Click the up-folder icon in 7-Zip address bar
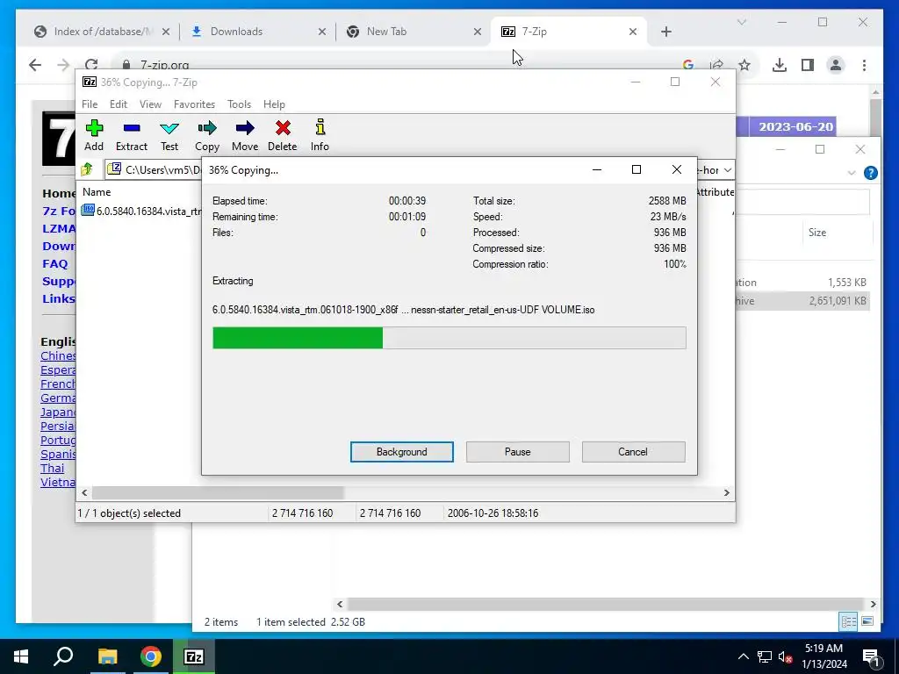This screenshot has width=899, height=674. tap(87, 169)
